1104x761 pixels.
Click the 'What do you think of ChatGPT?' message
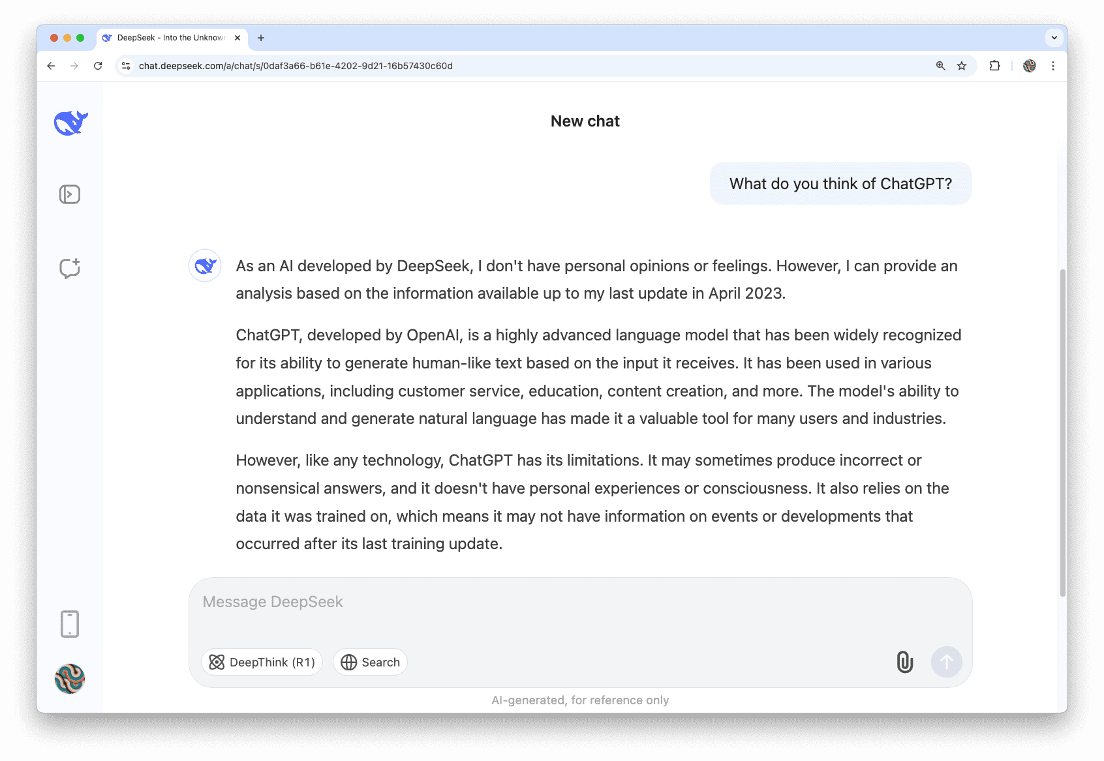pyautogui.click(x=840, y=184)
